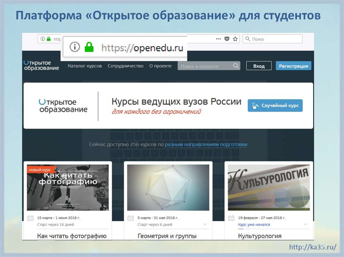Open the Культурология course title
The width and height of the screenshot is (344, 257).
pyautogui.click(x=260, y=236)
